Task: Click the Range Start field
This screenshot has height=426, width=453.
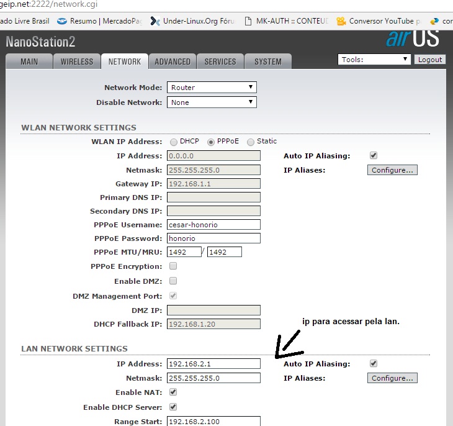Action: (213, 421)
